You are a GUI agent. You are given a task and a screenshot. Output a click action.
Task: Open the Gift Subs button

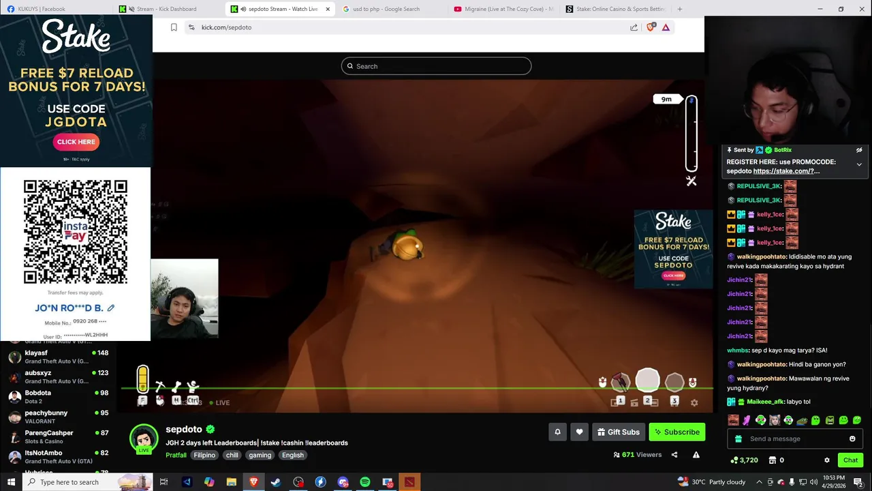(619, 432)
